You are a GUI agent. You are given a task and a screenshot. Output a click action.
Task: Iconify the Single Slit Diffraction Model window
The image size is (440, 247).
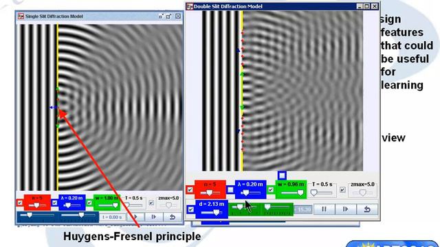click(161, 16)
